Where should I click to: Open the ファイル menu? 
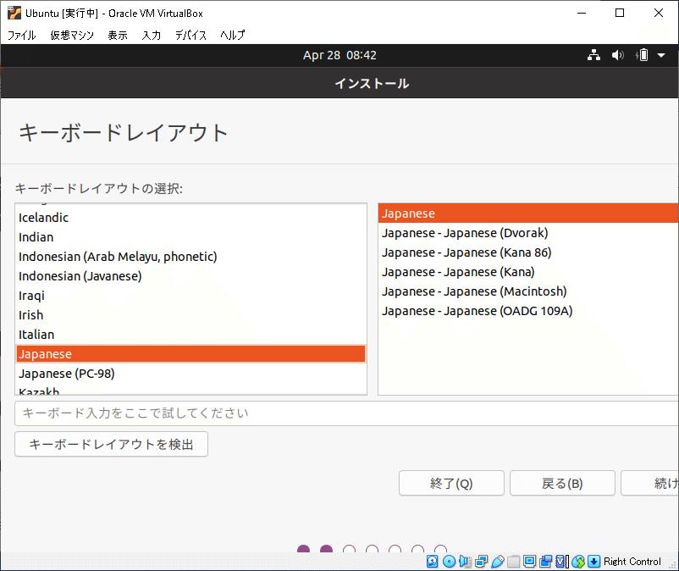tap(22, 35)
